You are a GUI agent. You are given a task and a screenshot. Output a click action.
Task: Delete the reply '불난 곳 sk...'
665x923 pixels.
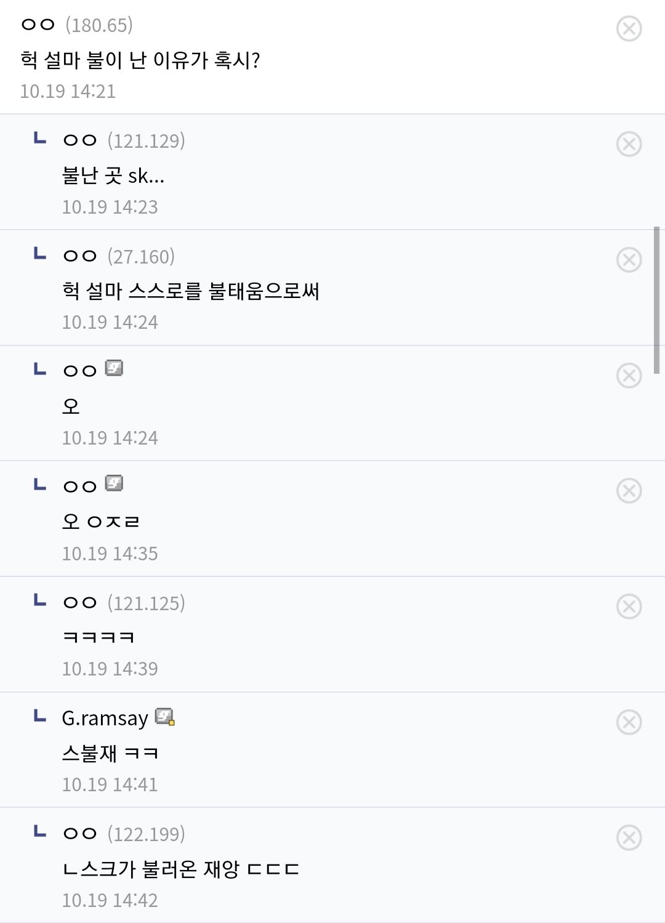point(629,144)
